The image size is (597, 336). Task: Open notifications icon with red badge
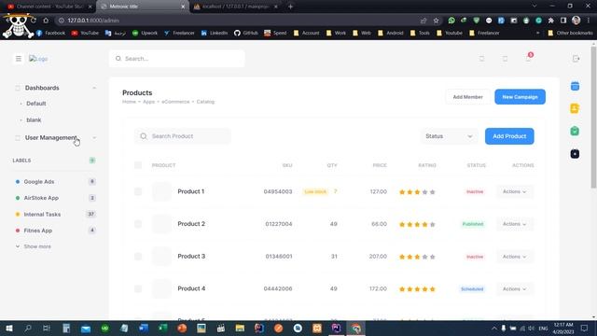[529, 58]
